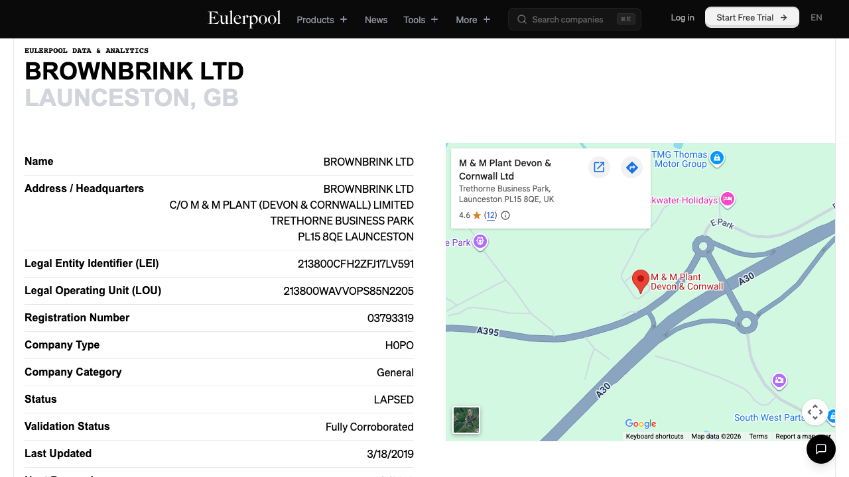Screen dimensions: 849x477
Task: Toggle satellite view using the map thumbnail
Action: [466, 419]
